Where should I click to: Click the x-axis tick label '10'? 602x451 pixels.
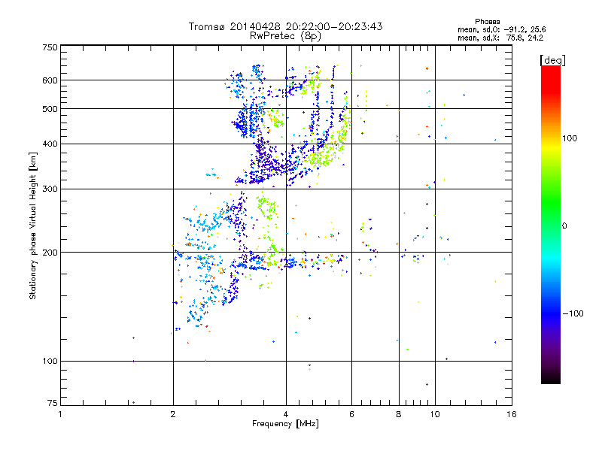click(x=435, y=414)
